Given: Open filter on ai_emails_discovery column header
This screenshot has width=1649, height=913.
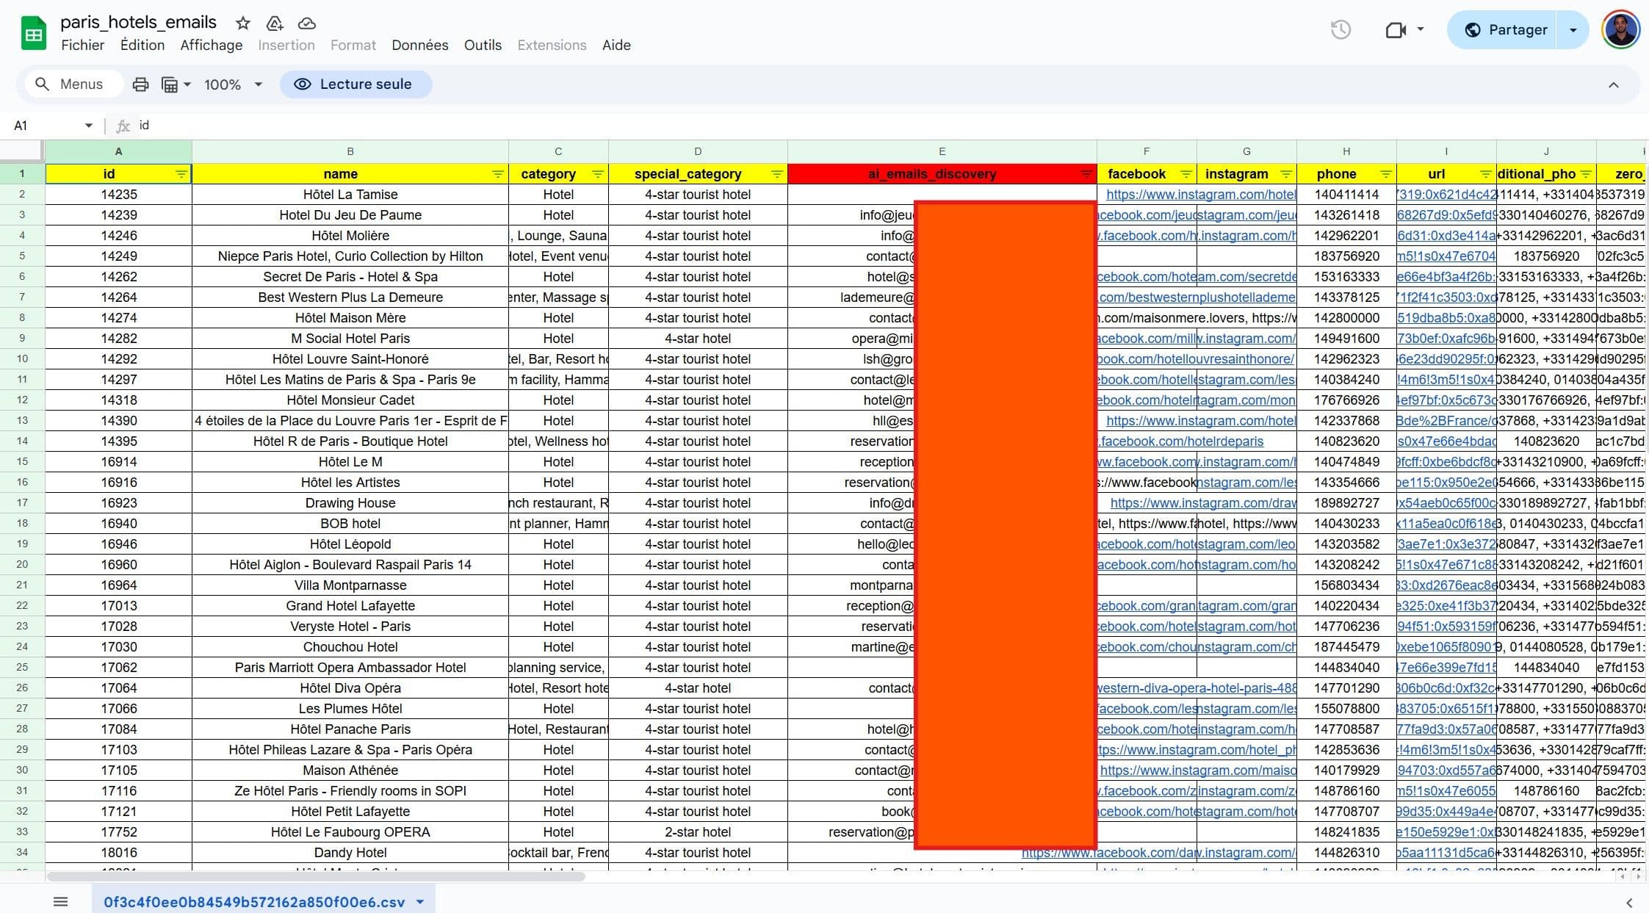Looking at the screenshot, I should point(1086,174).
